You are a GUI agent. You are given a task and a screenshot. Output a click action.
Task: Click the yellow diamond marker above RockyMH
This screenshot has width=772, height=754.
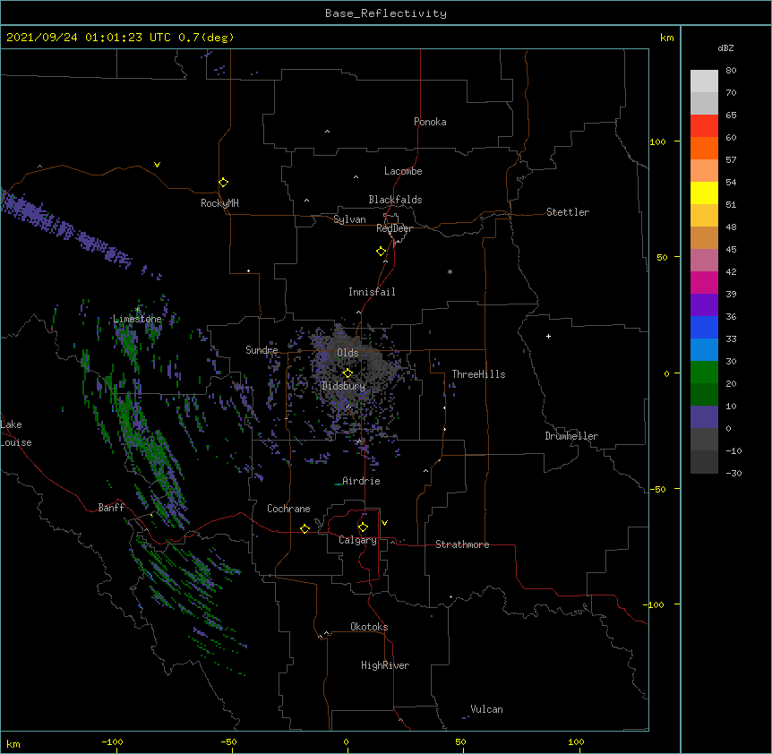point(223,182)
